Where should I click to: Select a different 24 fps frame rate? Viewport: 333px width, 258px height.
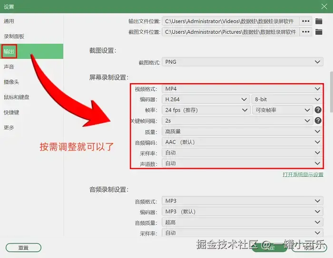tap(206, 110)
